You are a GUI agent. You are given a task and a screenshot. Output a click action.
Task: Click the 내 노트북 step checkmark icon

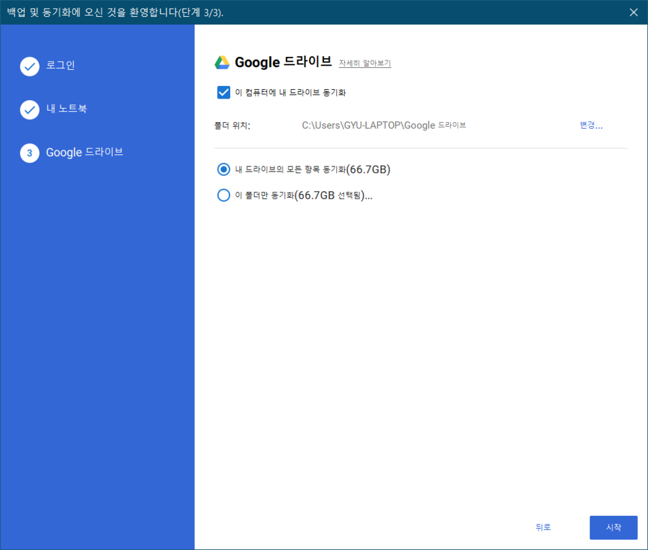(30, 109)
